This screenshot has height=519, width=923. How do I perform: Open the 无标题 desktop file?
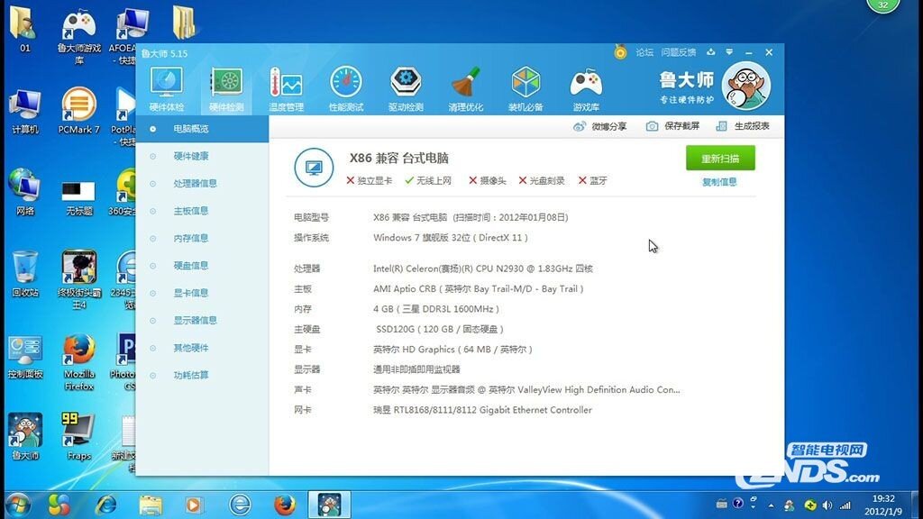(x=79, y=199)
